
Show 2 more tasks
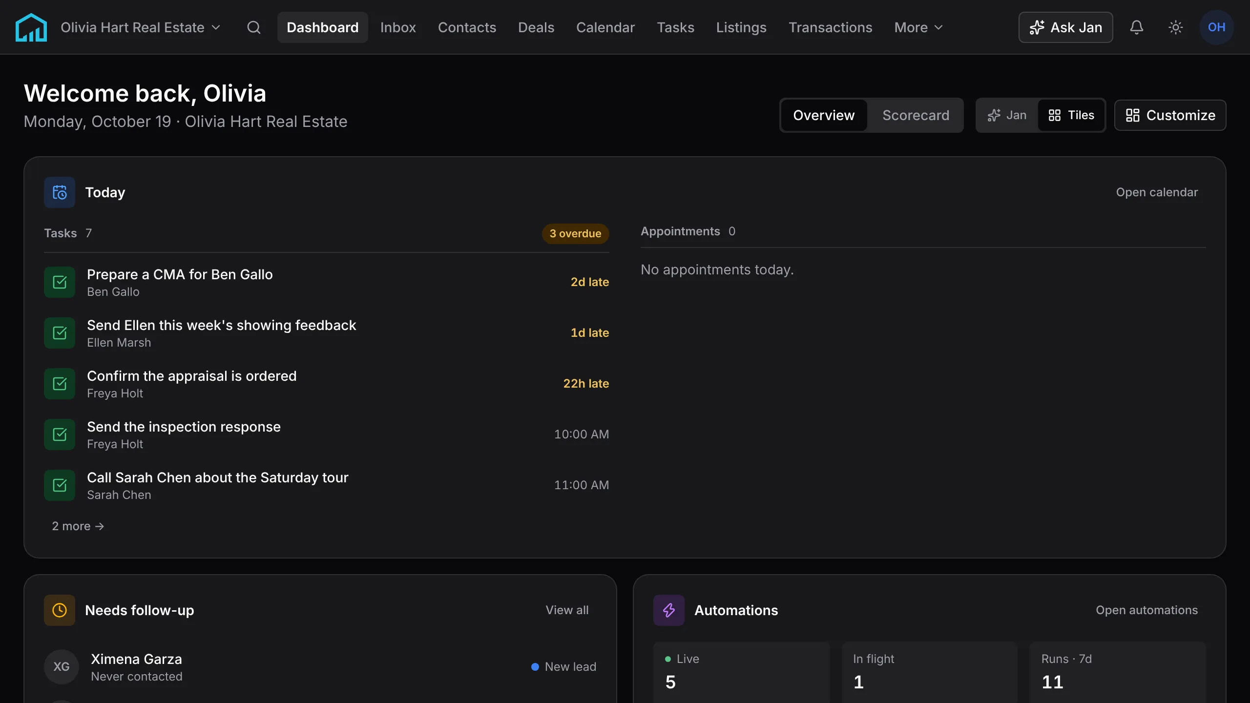point(78,526)
